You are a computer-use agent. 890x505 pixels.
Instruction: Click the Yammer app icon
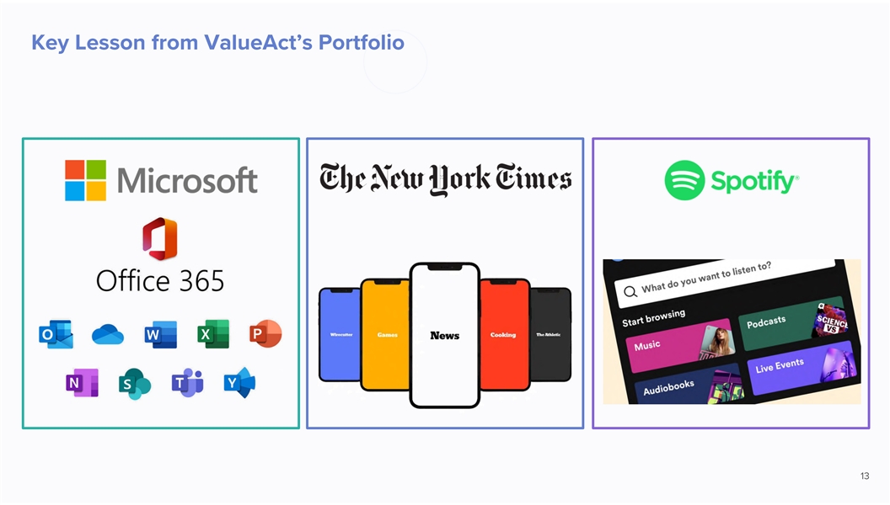[239, 383]
